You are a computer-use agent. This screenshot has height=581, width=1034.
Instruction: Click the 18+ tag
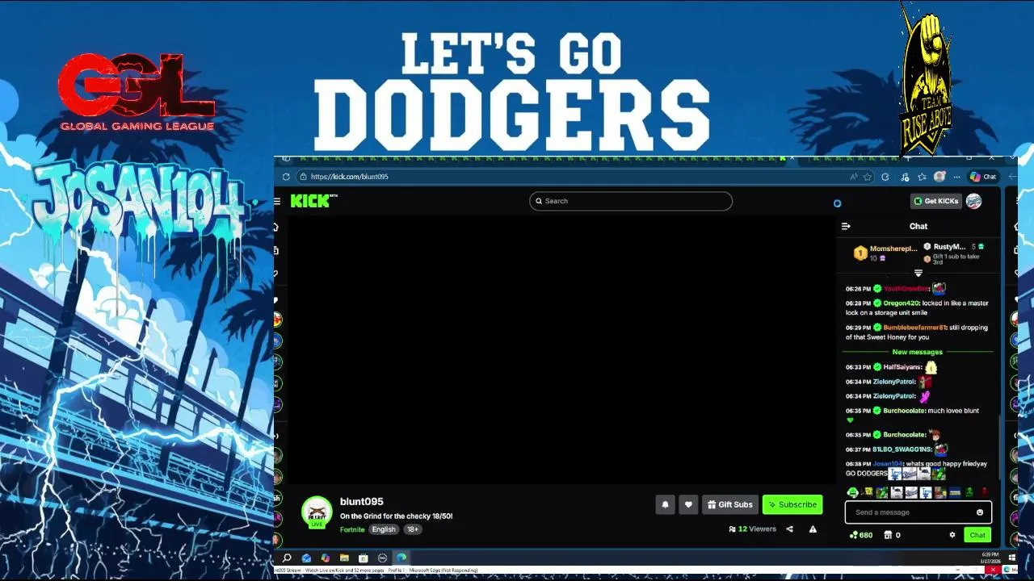pyautogui.click(x=413, y=530)
